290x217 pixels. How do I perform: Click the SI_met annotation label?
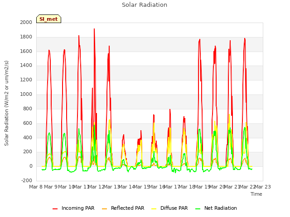coord(48,19)
